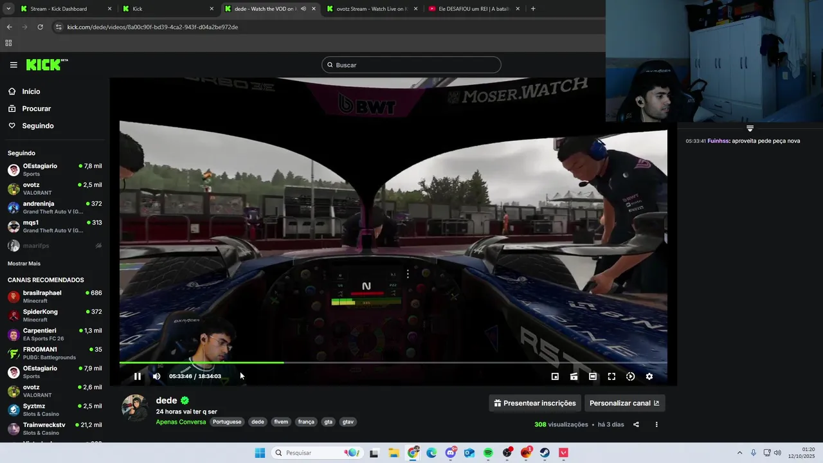823x463 pixels.
Task: Switch to Ele DESAFIOU um REI tab
Action: pyautogui.click(x=475, y=9)
